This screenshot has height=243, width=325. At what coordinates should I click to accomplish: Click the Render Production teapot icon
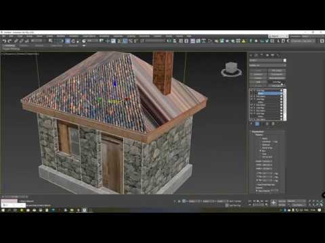pos(227,41)
